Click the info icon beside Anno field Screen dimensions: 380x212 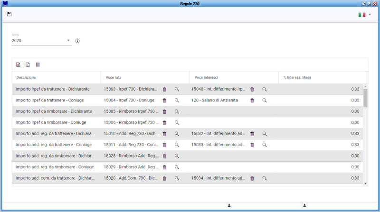(x=77, y=41)
